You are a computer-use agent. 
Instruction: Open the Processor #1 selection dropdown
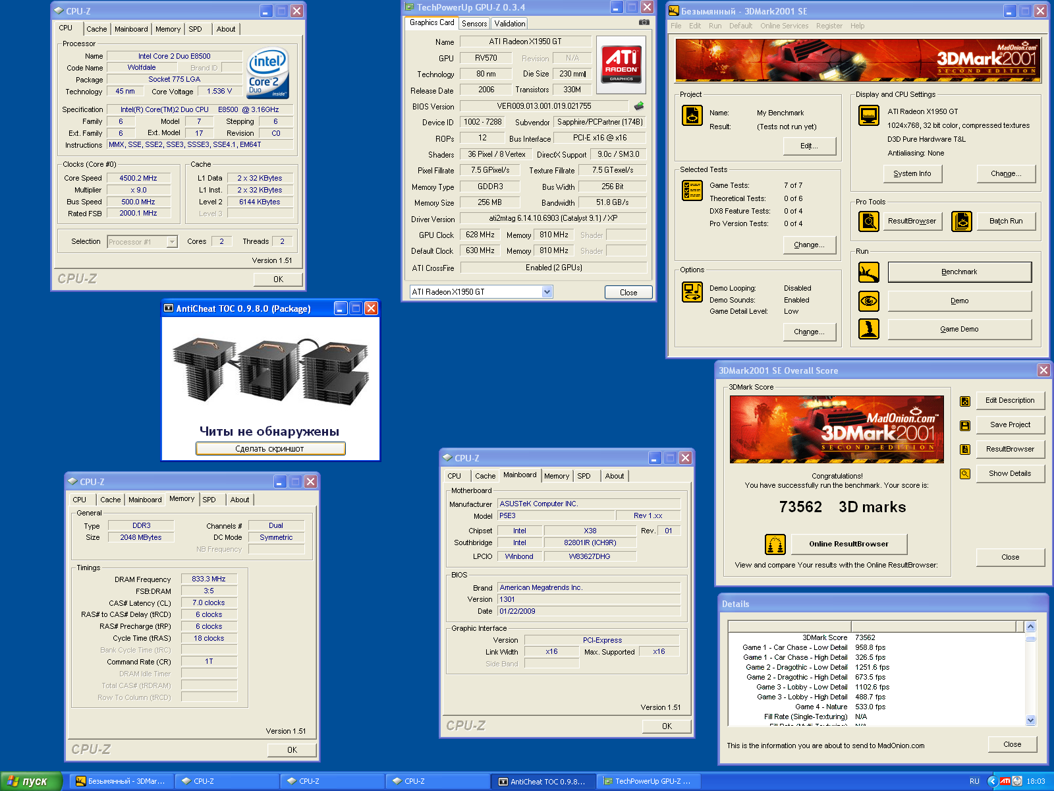coord(172,241)
